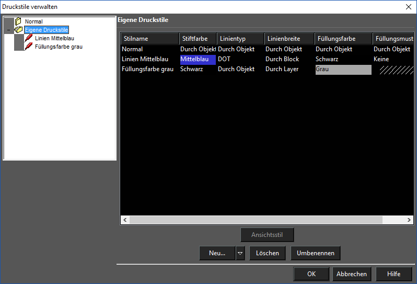This screenshot has height=284, width=417.
Task: Click the open folder icon for Eigene Druckstile
Action: [x=18, y=29]
